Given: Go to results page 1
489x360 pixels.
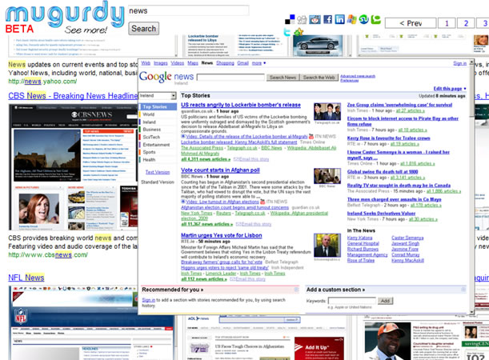Looking at the screenshot, I should coord(447,23).
